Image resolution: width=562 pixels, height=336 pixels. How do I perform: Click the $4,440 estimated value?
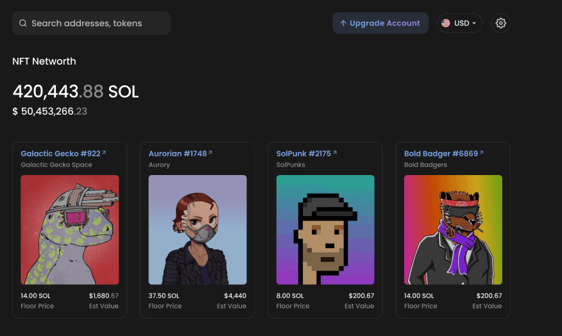pos(235,296)
